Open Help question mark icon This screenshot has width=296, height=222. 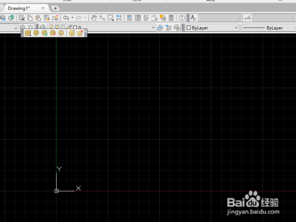point(182,18)
